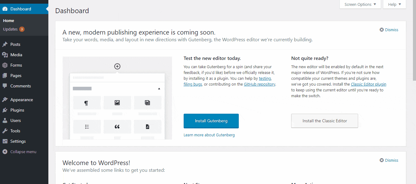Open Updates submenu item

[x=14, y=29]
